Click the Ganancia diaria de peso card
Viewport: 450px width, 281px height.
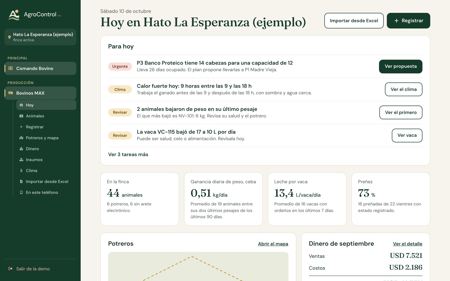tap(223, 199)
